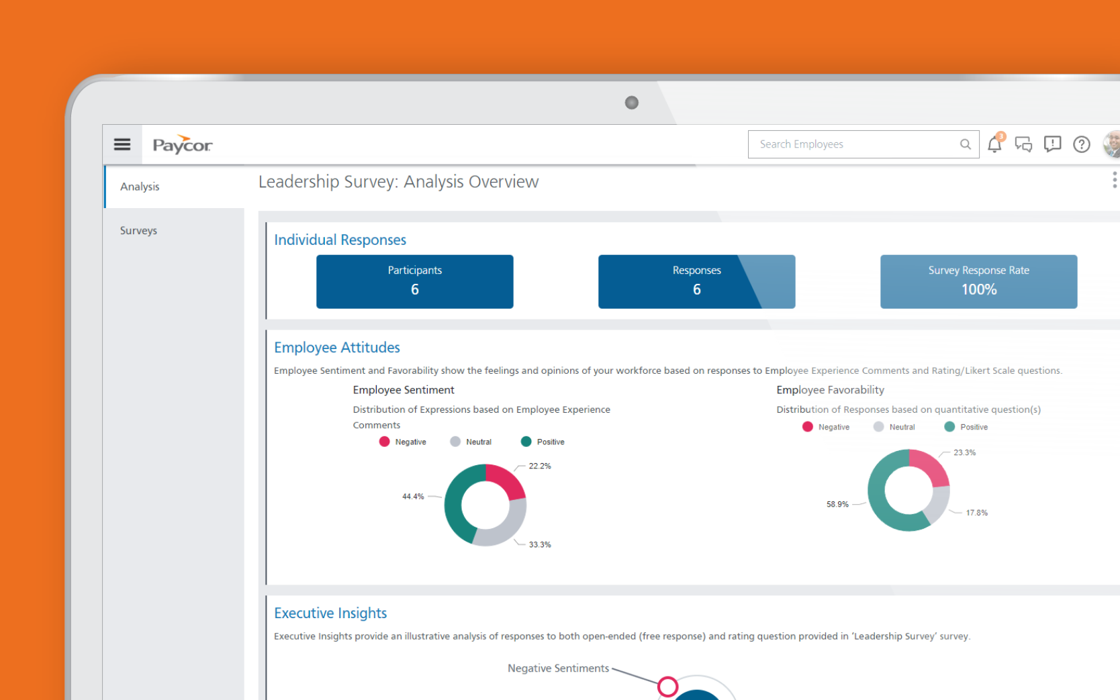Click the 23.3% favorability label
Viewport: 1120px width, 700px height.
pyautogui.click(x=964, y=452)
